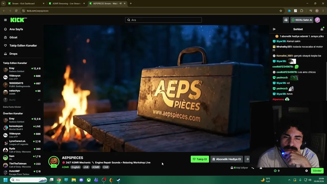
Task: Click the chill tag
Action: (86, 167)
